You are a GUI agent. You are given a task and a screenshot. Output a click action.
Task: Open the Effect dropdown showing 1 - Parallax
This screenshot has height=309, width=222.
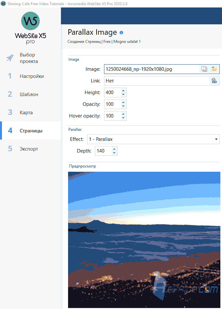pyautogui.click(x=153, y=139)
